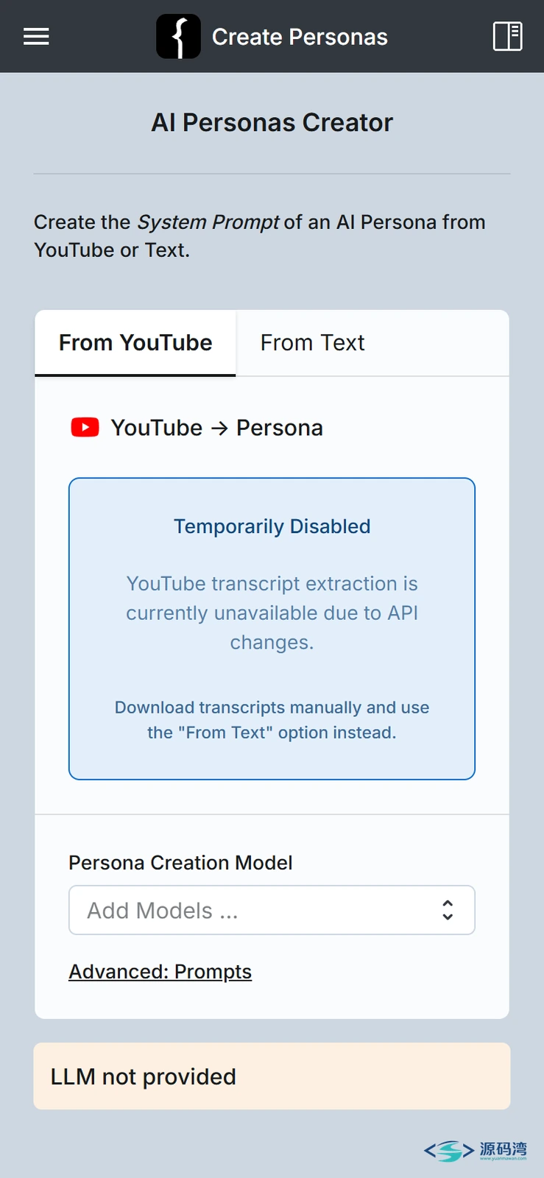This screenshot has width=544, height=1178.
Task: Click the curly brace app logo
Action: click(x=178, y=36)
